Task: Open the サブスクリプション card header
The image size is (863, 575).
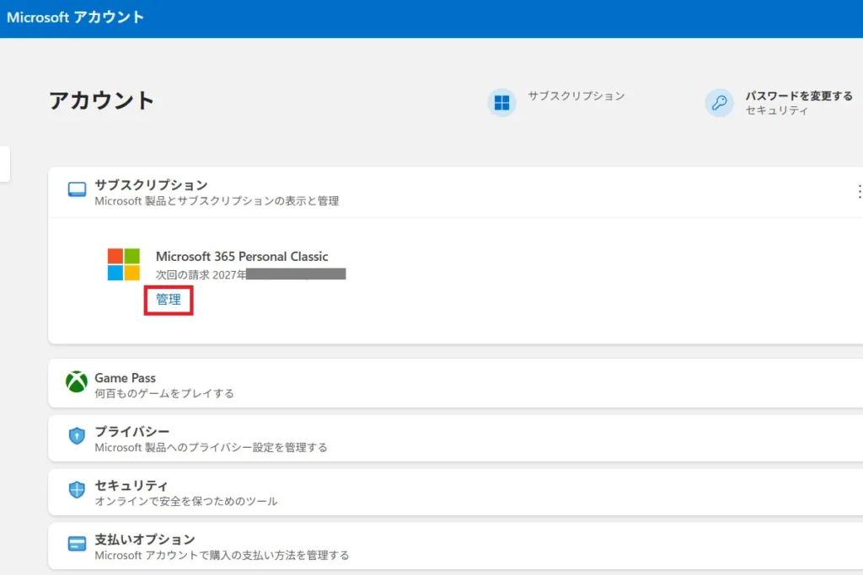Action: 456,193
